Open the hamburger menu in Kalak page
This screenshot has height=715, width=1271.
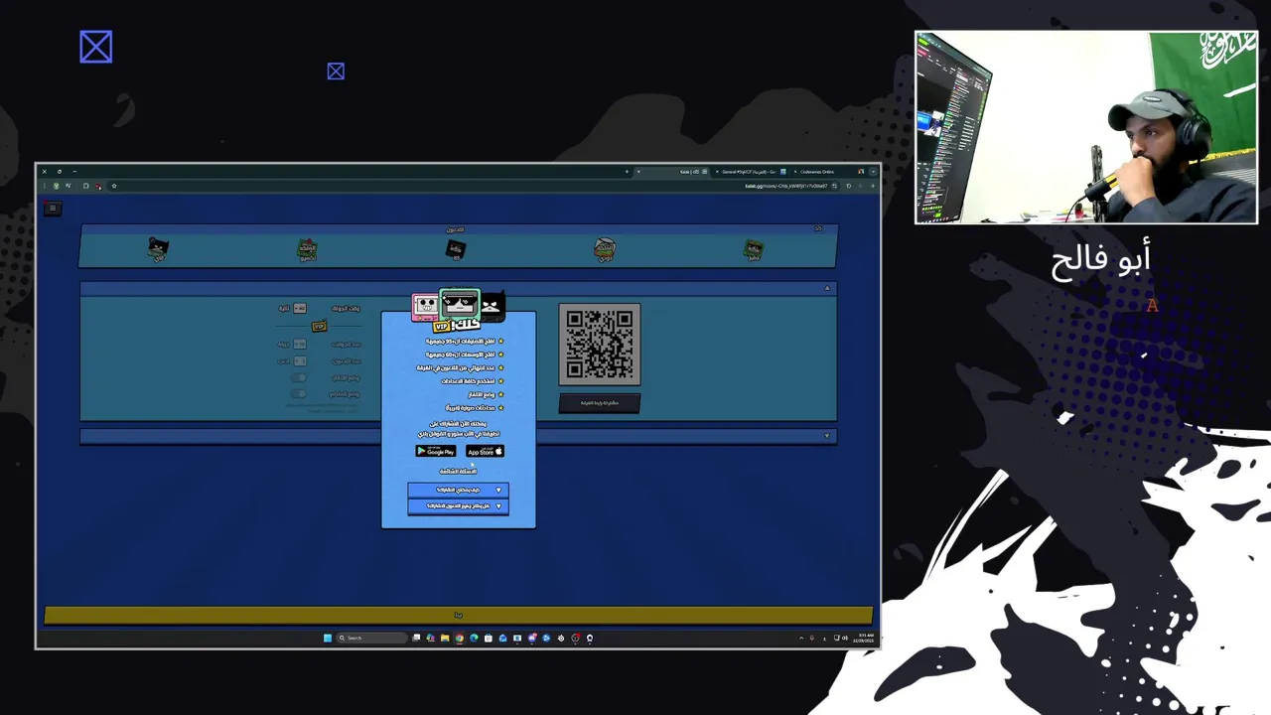[53, 208]
